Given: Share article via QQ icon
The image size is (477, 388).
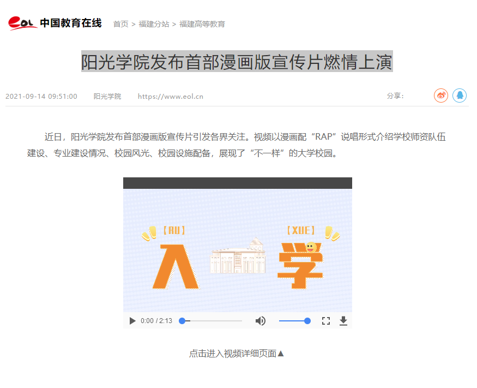Looking at the screenshot, I should 460,95.
